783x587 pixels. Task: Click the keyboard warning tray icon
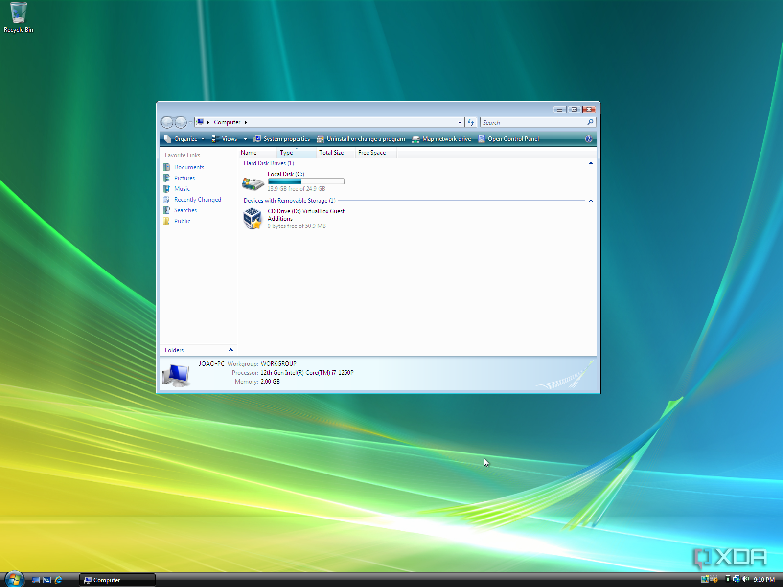714,579
